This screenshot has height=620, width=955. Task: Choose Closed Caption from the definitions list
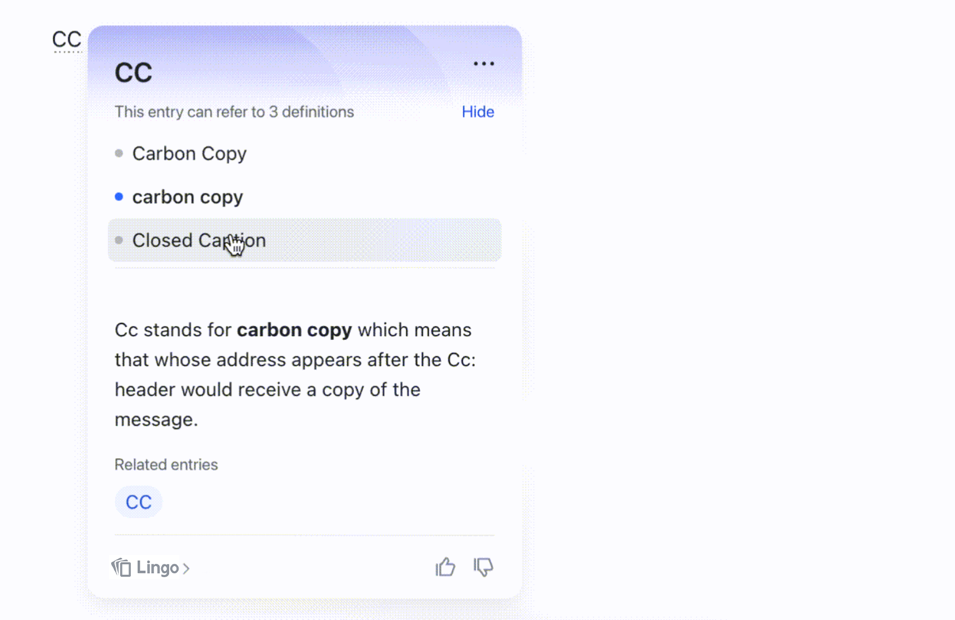(199, 240)
